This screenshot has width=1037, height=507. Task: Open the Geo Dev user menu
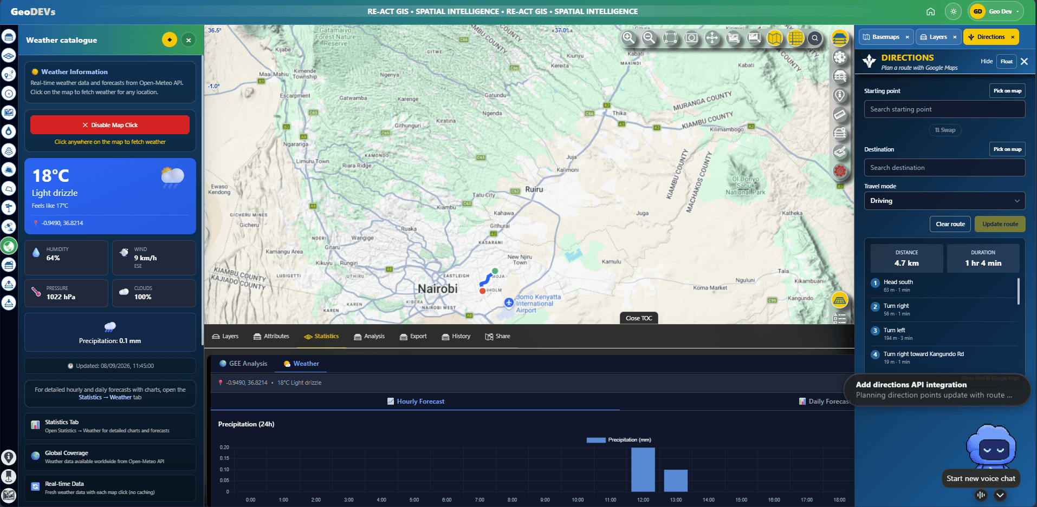tap(996, 11)
